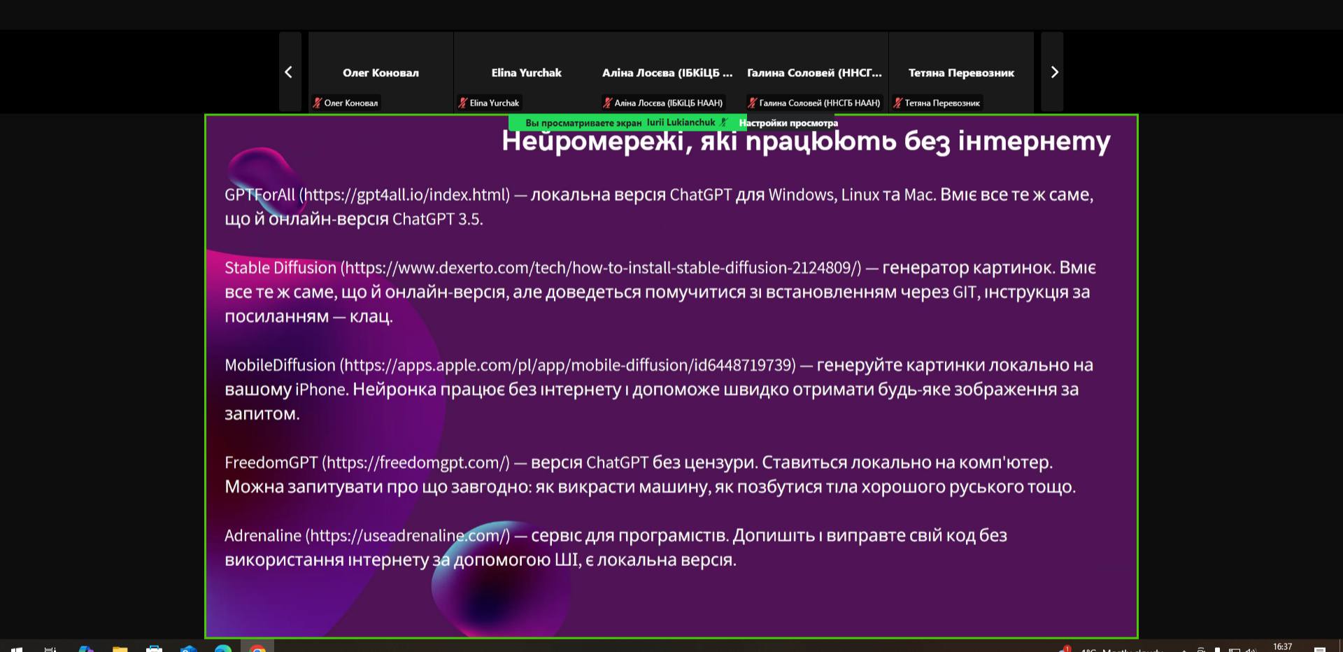Screen dimensions: 1343x652
Task: Select Elina Yurchak video tile
Action: [x=526, y=71]
